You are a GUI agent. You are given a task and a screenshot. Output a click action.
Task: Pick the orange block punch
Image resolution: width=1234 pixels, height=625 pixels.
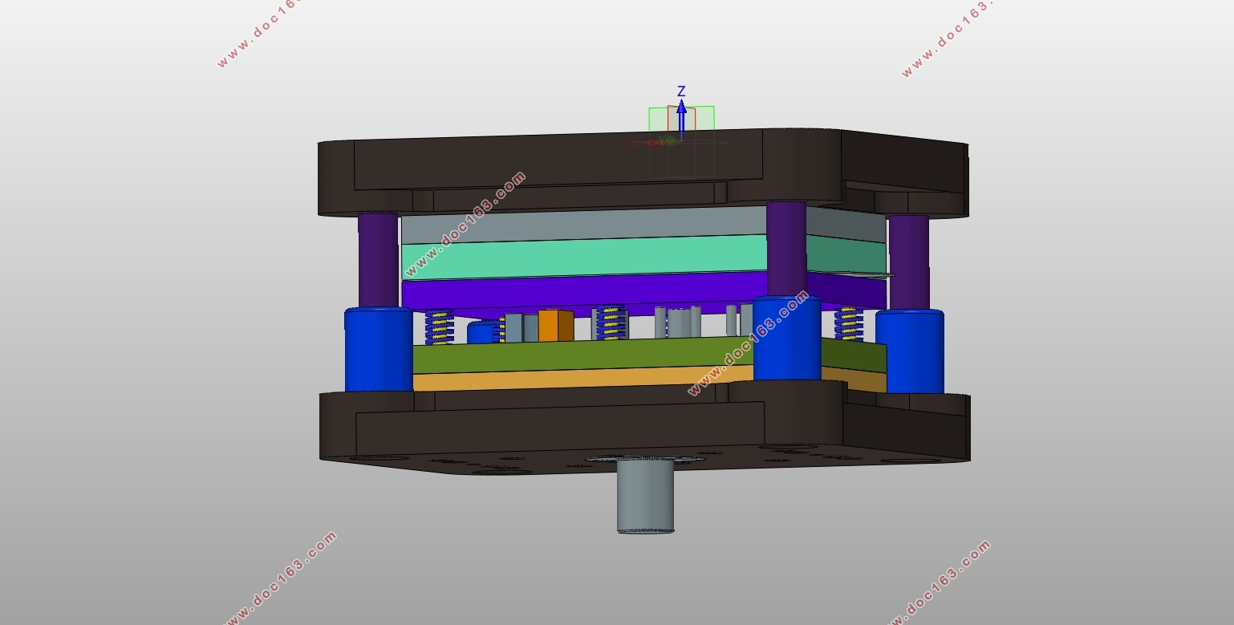pos(555,325)
